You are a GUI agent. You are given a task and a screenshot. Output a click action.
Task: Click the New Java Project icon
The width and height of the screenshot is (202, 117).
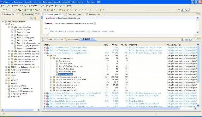click(x=45, y=10)
